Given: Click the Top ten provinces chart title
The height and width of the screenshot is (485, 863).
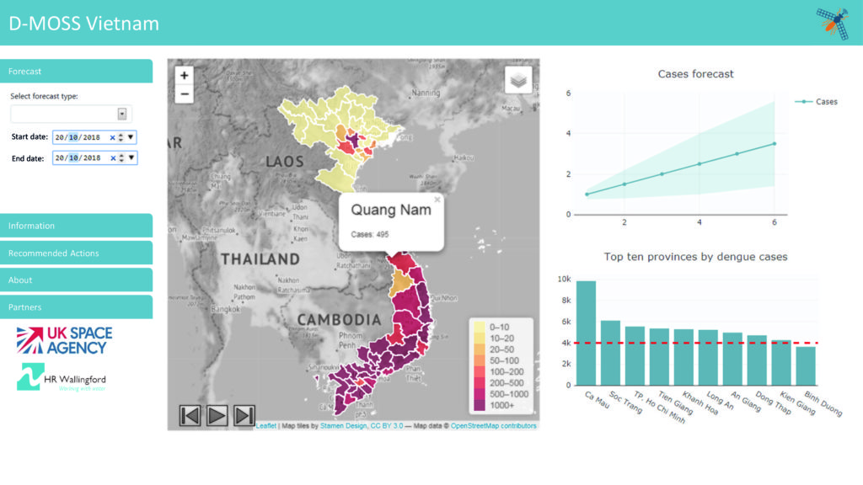Looking at the screenshot, I should click(695, 257).
